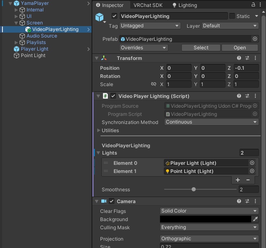Open Synchronization Method dropdown
This screenshot has height=248, width=266.
pyautogui.click(x=212, y=122)
